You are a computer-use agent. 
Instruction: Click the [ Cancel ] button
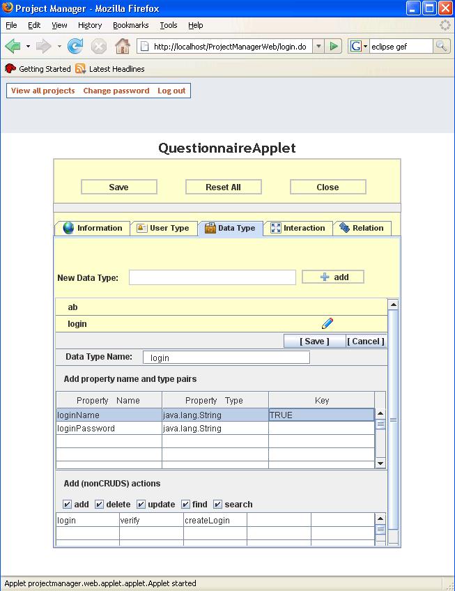pos(366,341)
